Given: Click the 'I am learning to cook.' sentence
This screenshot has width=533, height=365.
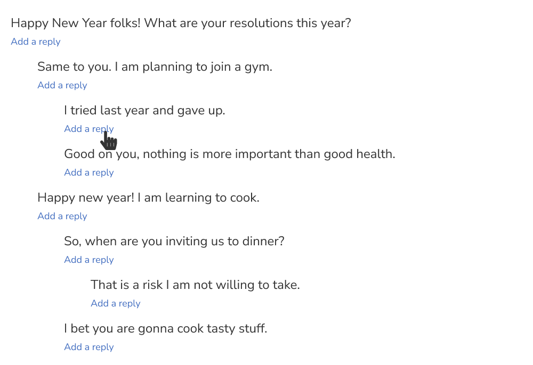Looking at the screenshot, I should pyautogui.click(x=198, y=198).
